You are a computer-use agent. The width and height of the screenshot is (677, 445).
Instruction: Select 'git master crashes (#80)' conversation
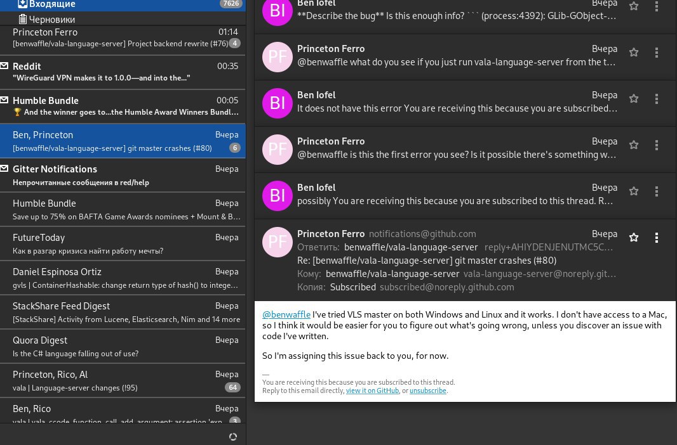123,141
